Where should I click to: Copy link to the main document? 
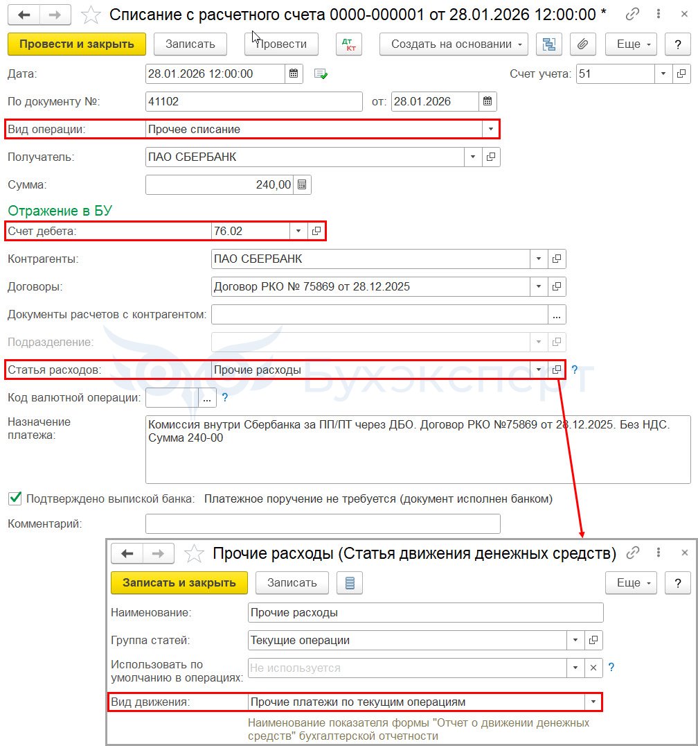click(632, 15)
